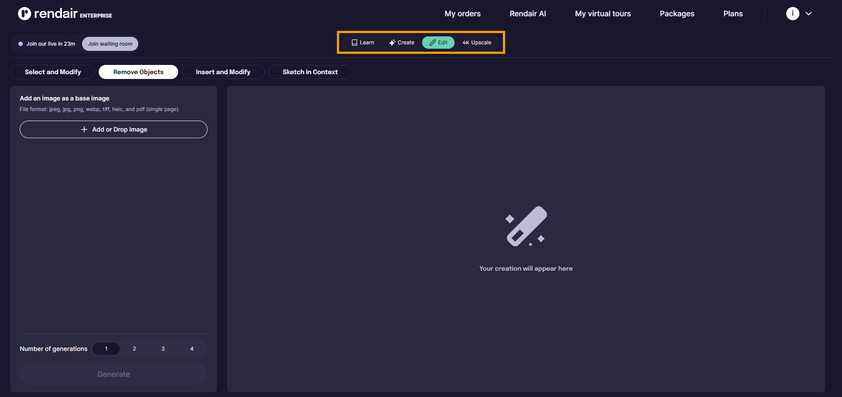This screenshot has width=842, height=397.
Task: Click the Edit pencil icon
Action: (433, 43)
